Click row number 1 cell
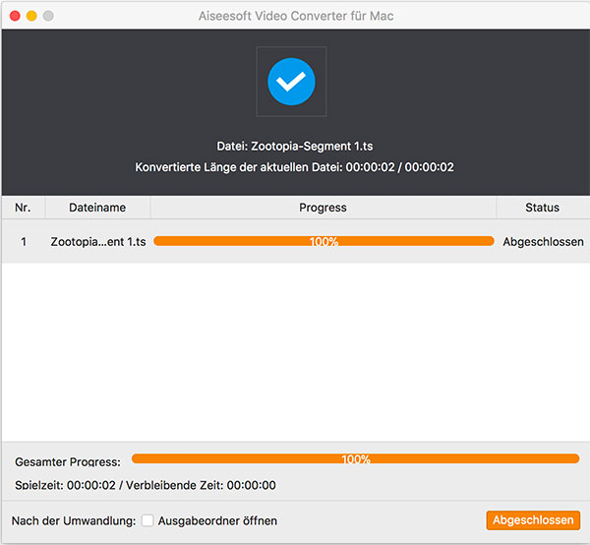 pos(24,242)
